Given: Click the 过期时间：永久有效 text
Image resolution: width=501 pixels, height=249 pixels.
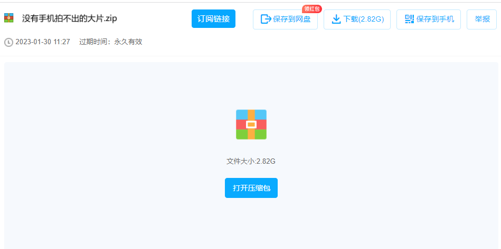Looking at the screenshot, I should click(110, 42).
